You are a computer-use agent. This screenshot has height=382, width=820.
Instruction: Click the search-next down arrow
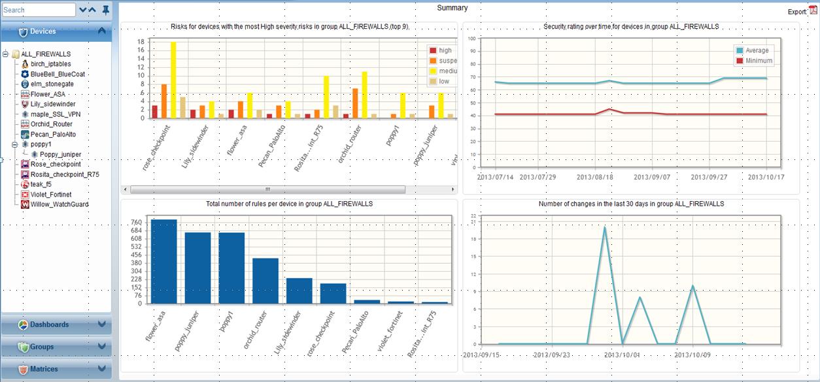point(82,10)
